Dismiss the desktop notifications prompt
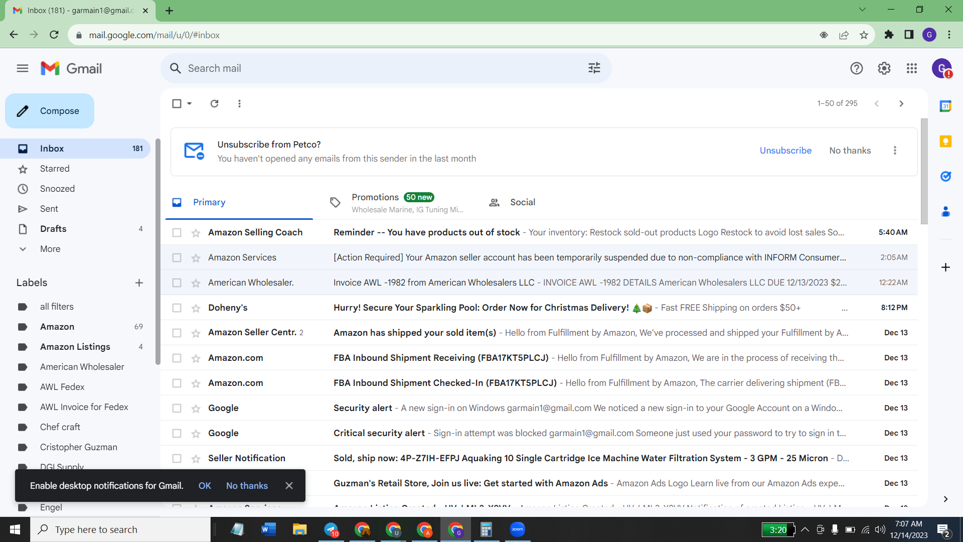This screenshot has height=542, width=963. [x=289, y=486]
